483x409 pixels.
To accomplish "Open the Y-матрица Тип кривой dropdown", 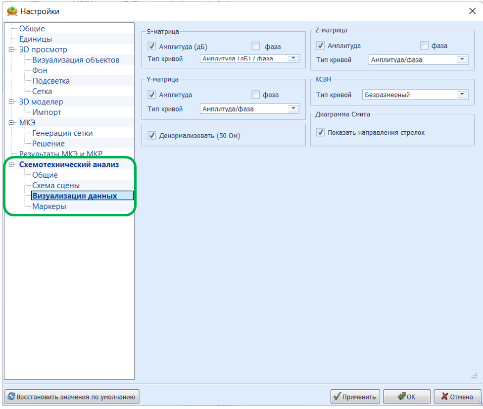I will 293,108.
